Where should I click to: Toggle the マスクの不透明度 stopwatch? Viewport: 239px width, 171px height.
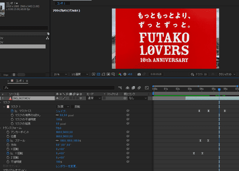[12, 119]
